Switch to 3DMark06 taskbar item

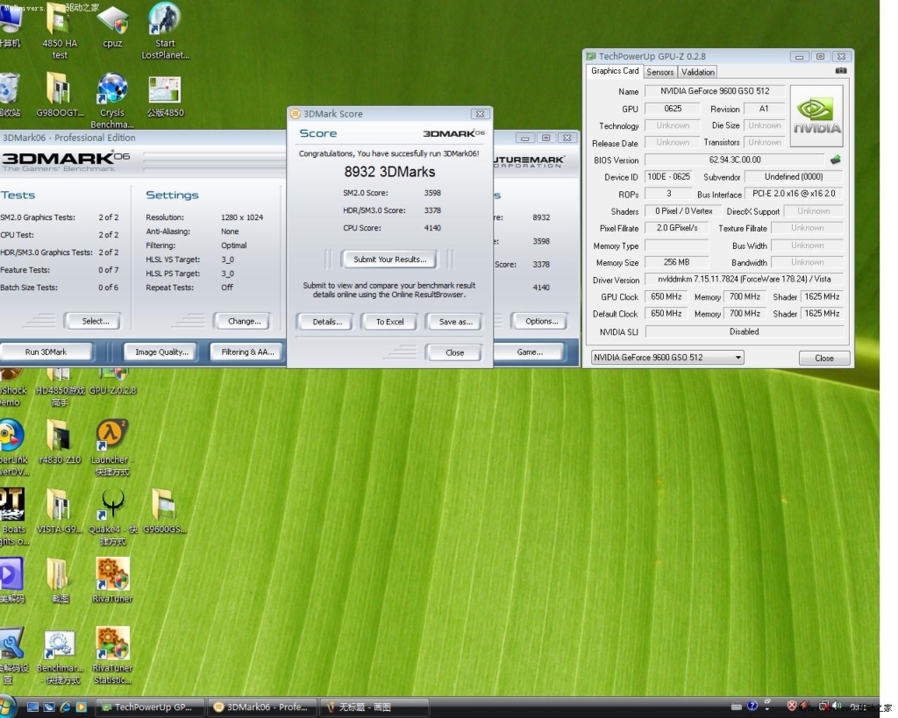261,707
